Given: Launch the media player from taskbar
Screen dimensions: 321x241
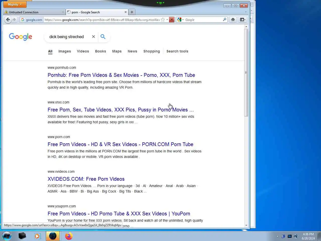Looking at the screenshot, I should pos(37,236).
